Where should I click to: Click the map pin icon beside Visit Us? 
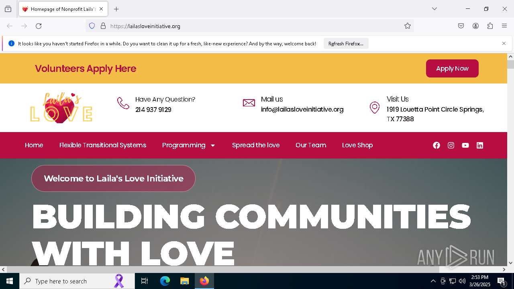375,108
